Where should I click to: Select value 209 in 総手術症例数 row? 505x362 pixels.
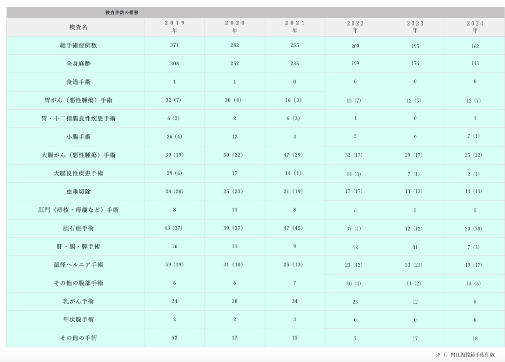(x=355, y=46)
